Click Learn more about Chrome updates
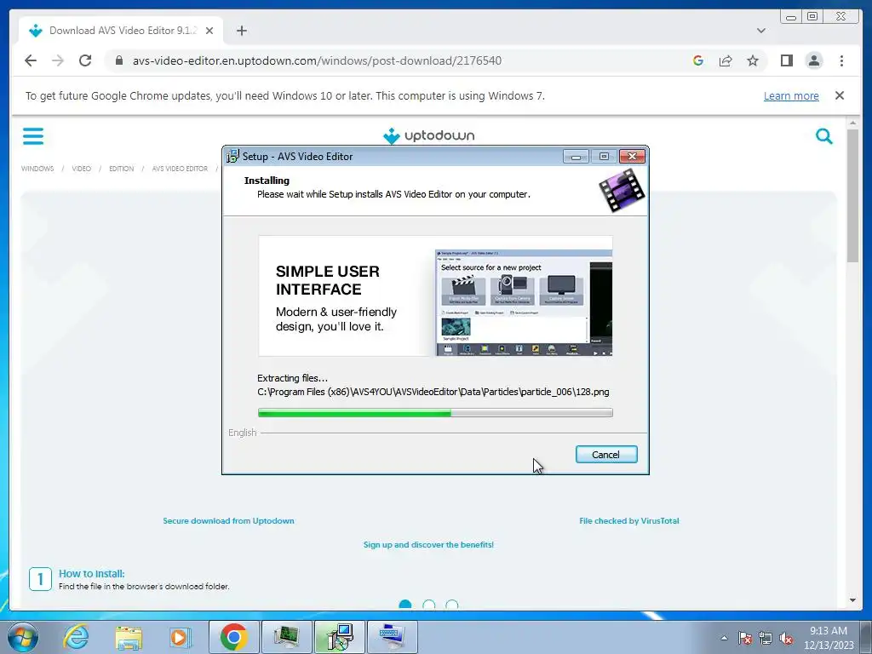This screenshot has height=654, width=872. point(791,95)
